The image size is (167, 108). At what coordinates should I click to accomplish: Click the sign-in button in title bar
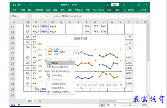tap(115, 5)
